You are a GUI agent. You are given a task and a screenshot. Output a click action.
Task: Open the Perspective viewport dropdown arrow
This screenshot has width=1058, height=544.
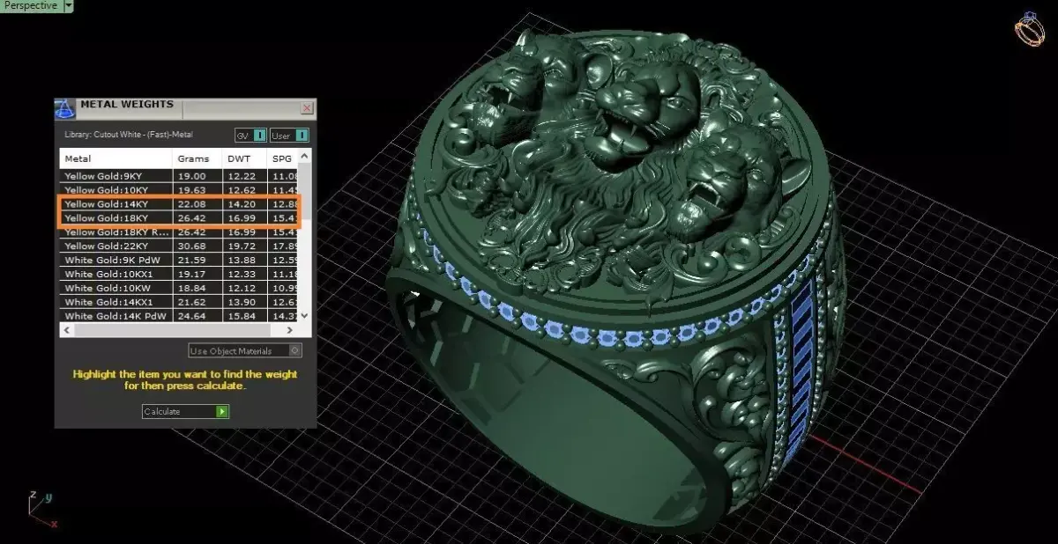[69, 6]
